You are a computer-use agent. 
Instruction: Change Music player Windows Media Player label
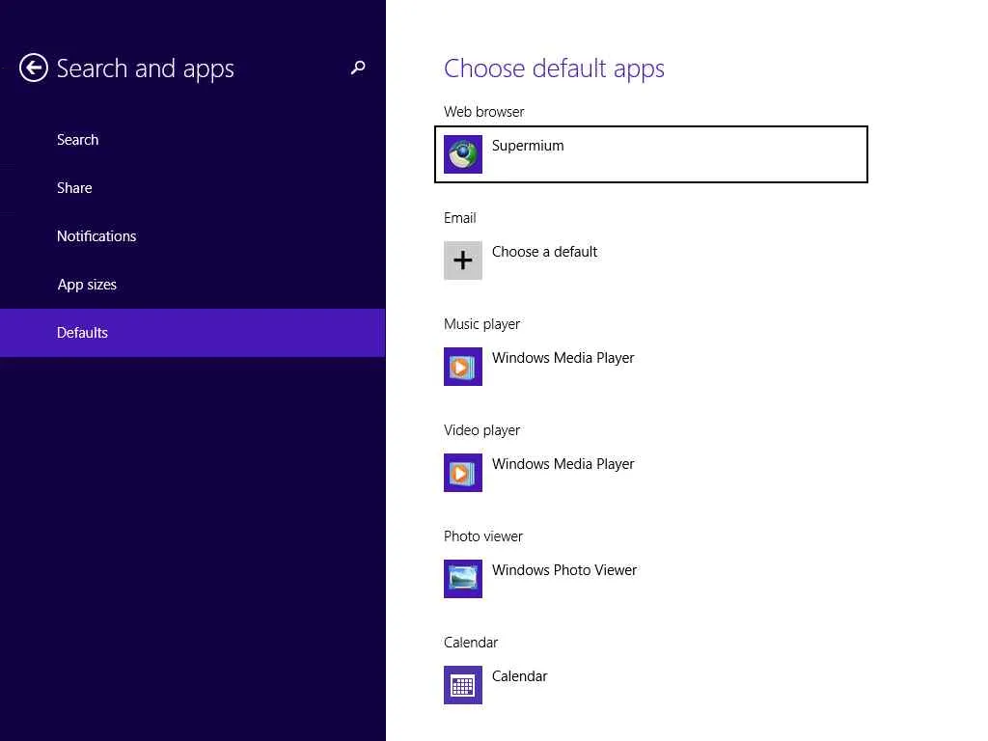tap(563, 358)
